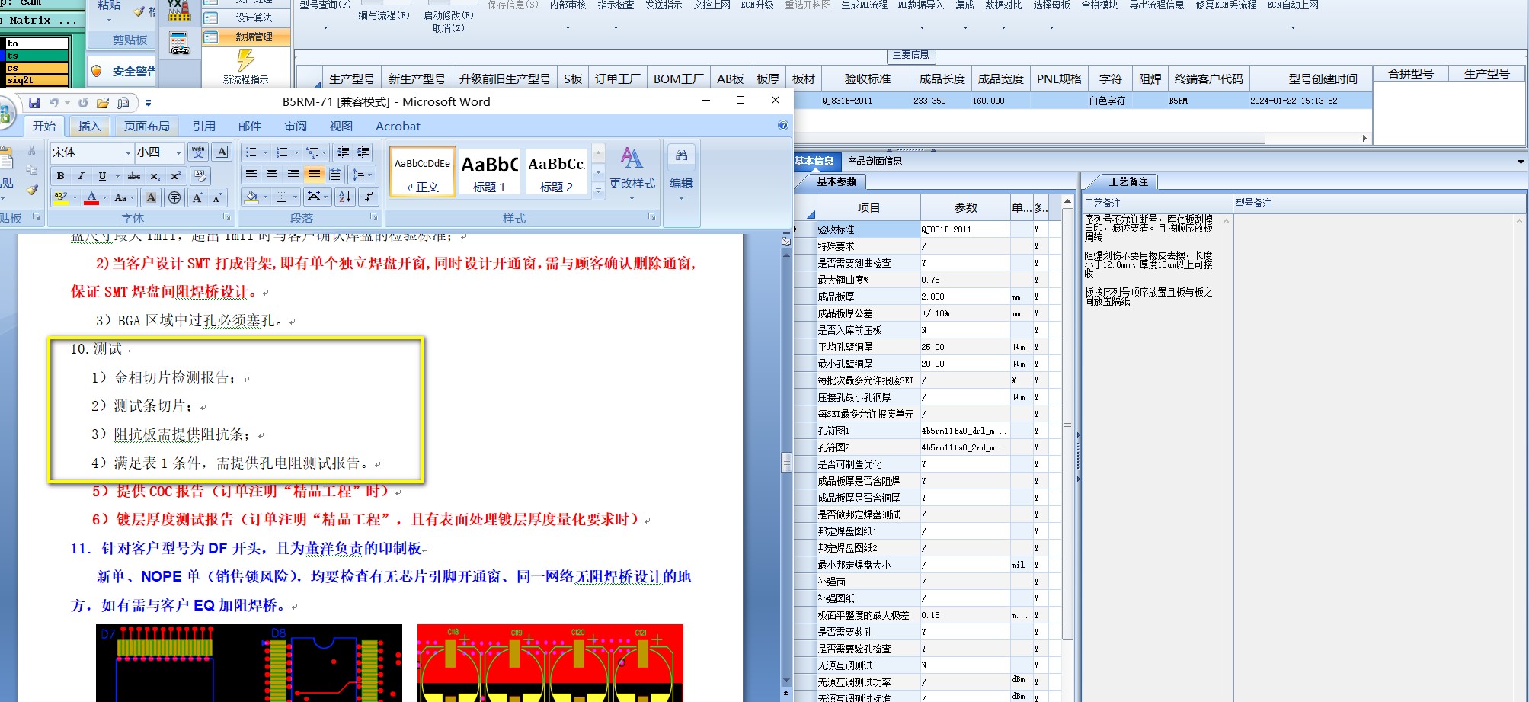Apply 标题 2 style

point(556,172)
